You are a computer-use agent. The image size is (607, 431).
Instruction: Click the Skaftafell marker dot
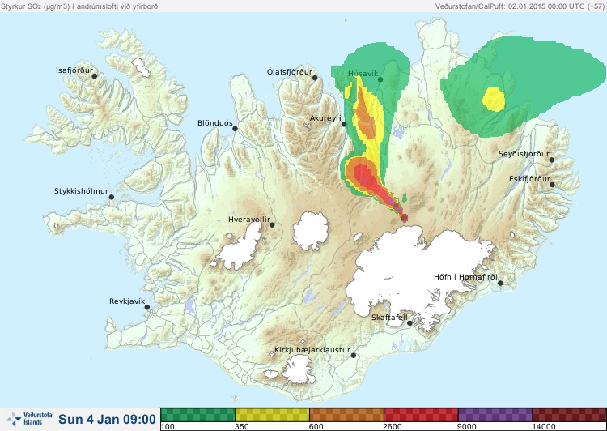pos(410,323)
